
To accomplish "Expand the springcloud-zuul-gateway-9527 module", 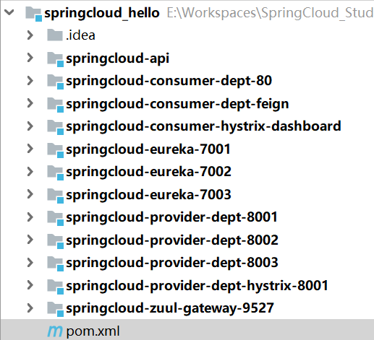I will [30, 308].
